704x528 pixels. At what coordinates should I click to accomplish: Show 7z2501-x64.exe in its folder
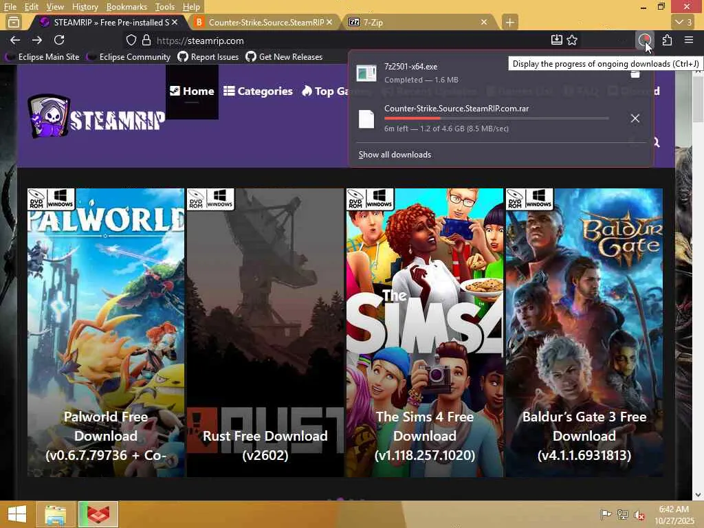(635, 74)
